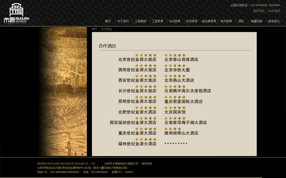
Task: Select 昆明世纪金源大饭店 entry
Action: (137, 101)
